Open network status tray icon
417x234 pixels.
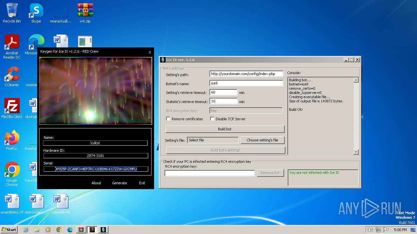click(x=378, y=230)
